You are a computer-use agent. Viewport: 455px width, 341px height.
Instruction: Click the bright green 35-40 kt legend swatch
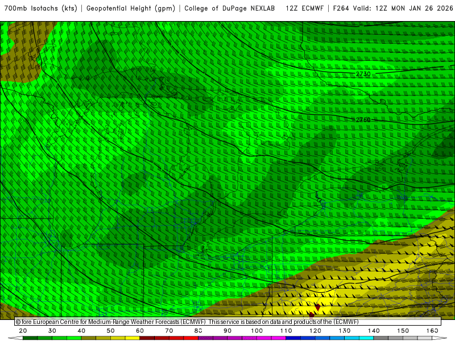[74, 338]
